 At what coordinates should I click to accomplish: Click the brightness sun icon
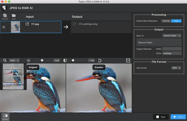pyautogui.click(x=29, y=61)
